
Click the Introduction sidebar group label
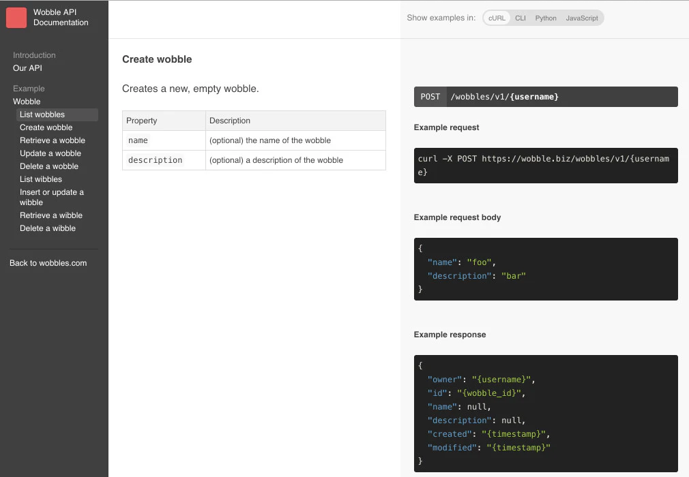coord(34,55)
